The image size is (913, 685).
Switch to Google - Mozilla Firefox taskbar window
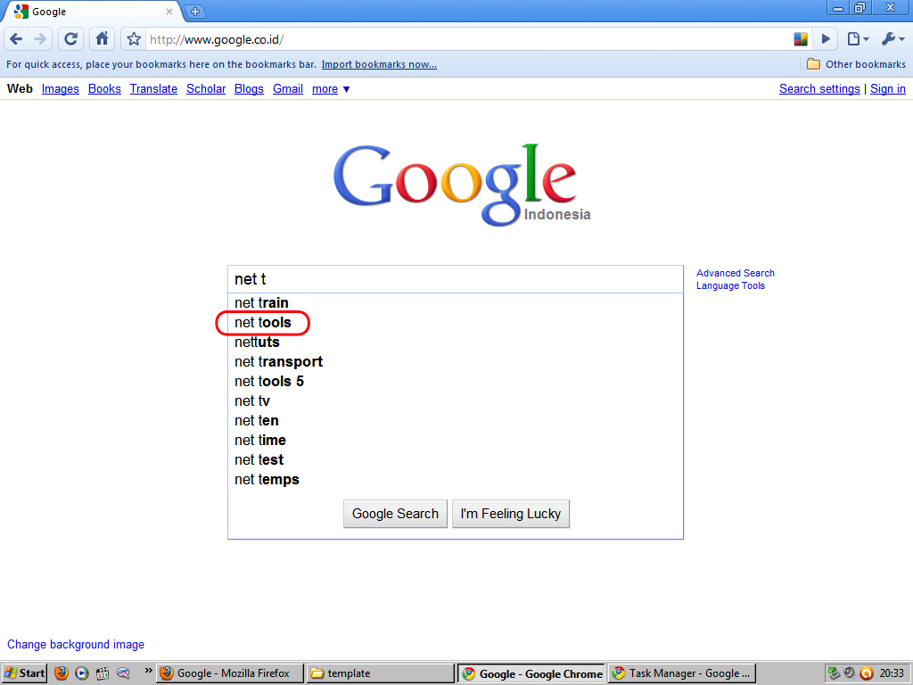coord(230,673)
